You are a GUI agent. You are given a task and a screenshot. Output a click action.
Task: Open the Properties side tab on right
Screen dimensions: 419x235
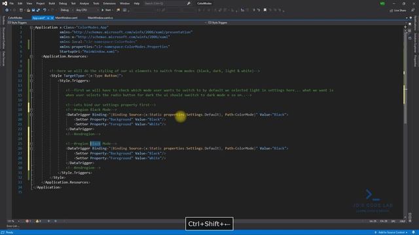tap(415, 61)
